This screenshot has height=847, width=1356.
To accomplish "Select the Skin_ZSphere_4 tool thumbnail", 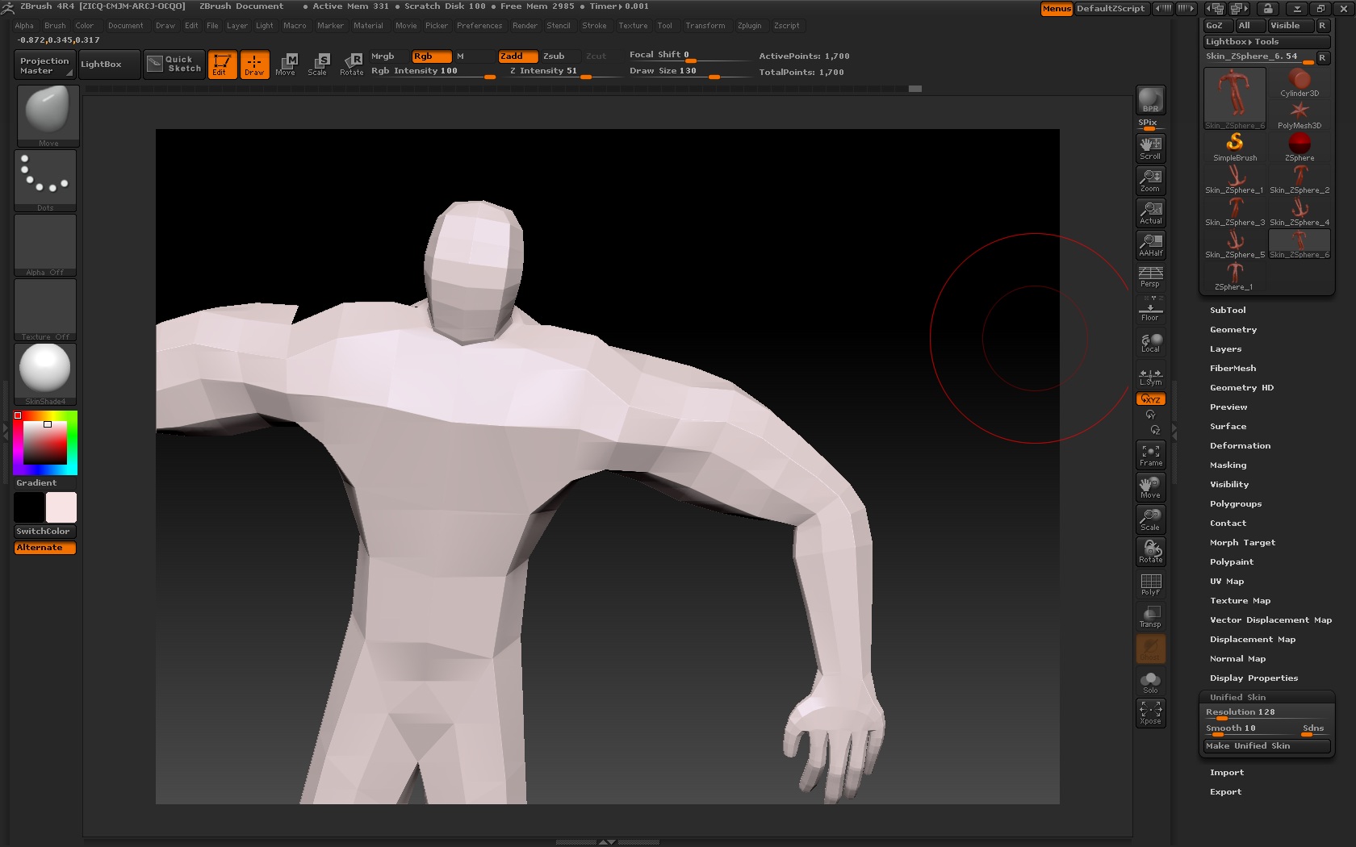I will [1299, 211].
